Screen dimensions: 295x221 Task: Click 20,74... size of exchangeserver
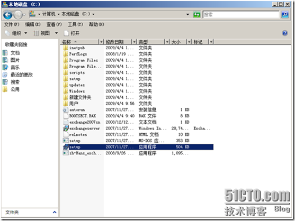(x=180, y=128)
